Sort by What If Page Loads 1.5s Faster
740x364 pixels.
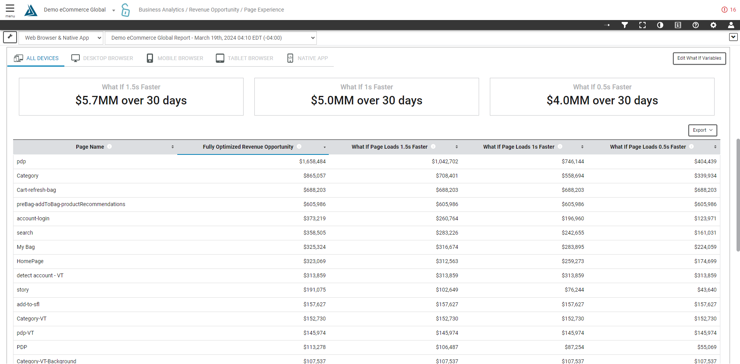tap(457, 147)
